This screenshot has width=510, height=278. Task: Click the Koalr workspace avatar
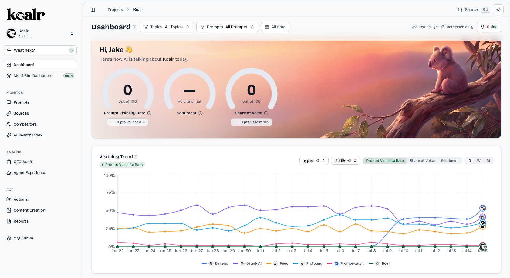click(11, 33)
